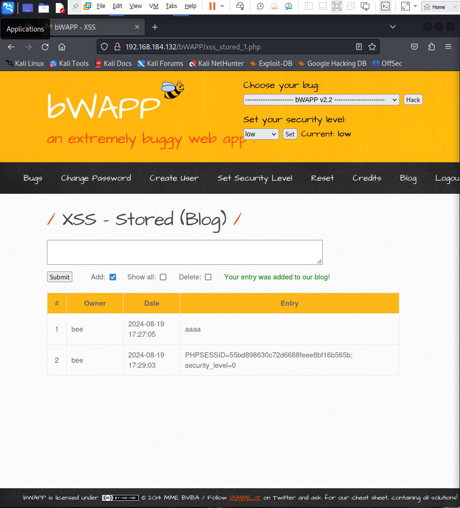The height and width of the screenshot is (508, 460).
Task: Open the VMware Help menu
Action: tap(190, 6)
